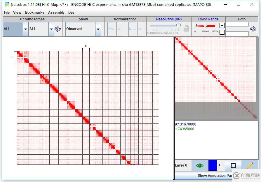
Task: Click the coordinate text 8:131670000
Action: click(x=185, y=124)
